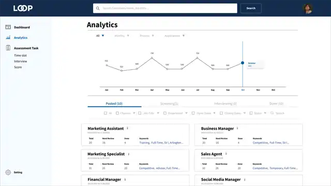Open the user profile avatar

click(308, 8)
